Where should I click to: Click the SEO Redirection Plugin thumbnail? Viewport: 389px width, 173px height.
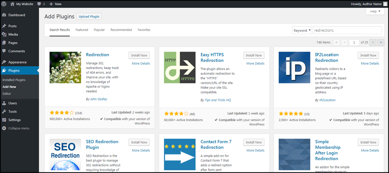pos(65,154)
